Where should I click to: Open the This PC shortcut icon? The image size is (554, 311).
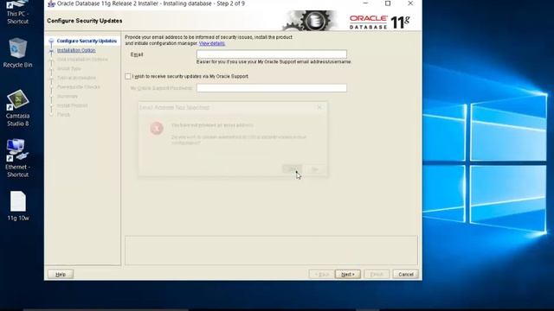point(17,12)
